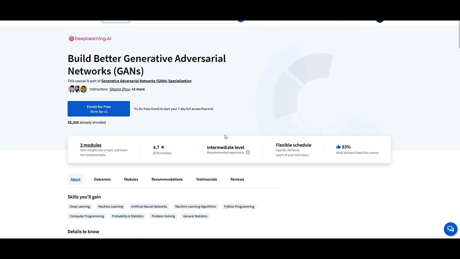The height and width of the screenshot is (259, 460).
Task: Select the Artificial Neural Networks skill tag
Action: point(149,206)
